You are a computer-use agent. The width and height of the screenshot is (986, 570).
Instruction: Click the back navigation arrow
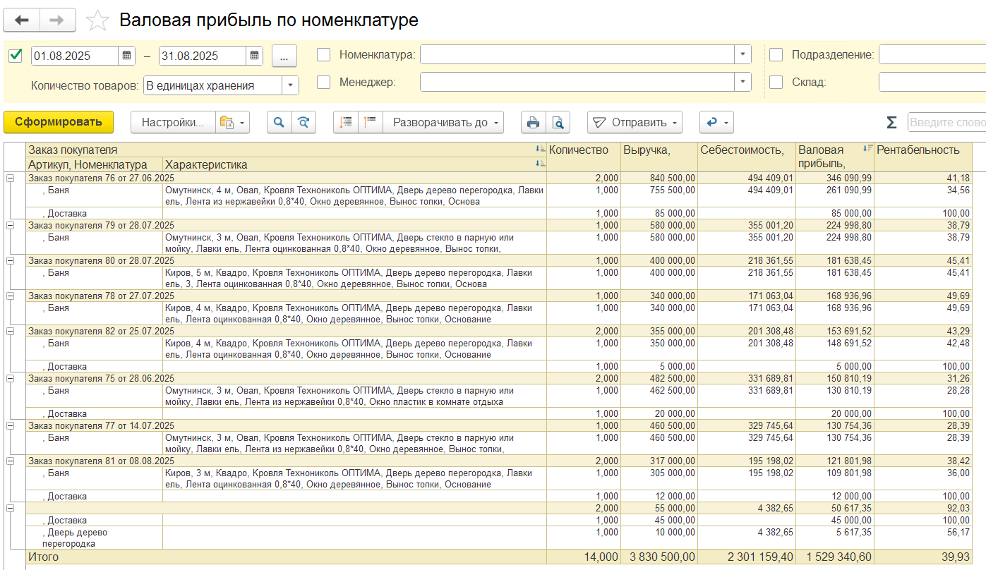22,20
